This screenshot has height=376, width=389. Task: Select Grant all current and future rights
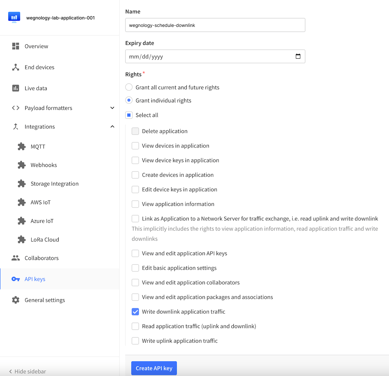[x=129, y=87]
